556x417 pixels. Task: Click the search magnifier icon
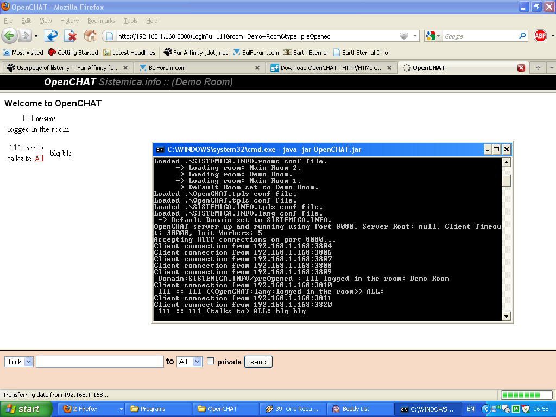point(522,36)
